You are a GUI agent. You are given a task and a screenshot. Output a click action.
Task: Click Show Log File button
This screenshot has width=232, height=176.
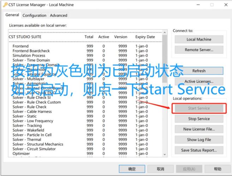click(x=199, y=140)
